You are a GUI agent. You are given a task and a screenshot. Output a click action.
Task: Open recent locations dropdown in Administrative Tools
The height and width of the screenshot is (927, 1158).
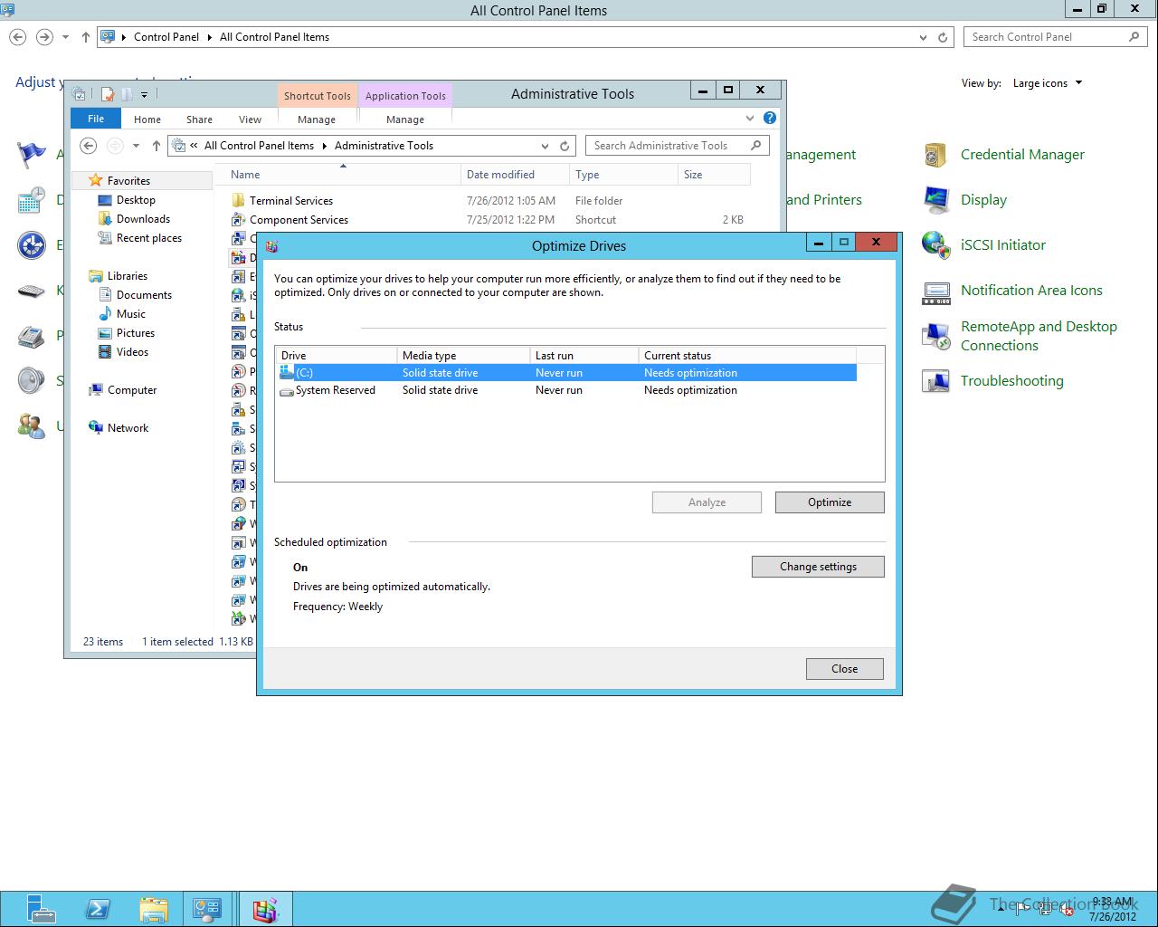136,146
